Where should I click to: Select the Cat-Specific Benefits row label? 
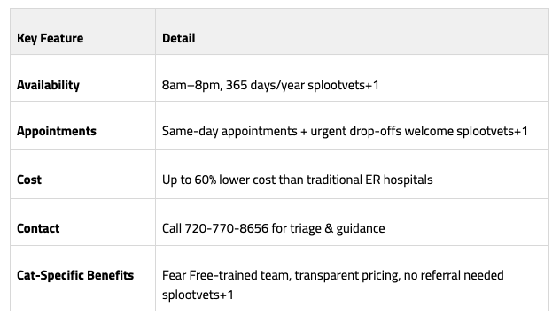coord(75,275)
